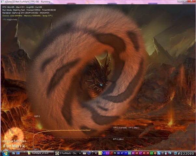The image size is (196, 156).
Task: Click the keyboard icon in the taskbar
Action: tap(85, 153)
